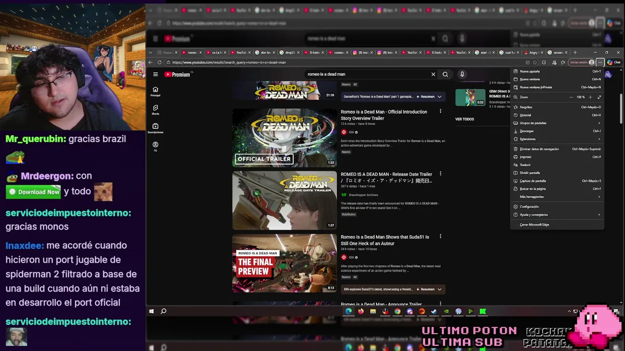Image resolution: width=625 pixels, height=351 pixels.
Task: Open options for Release Date Trailer video
Action: point(440,174)
